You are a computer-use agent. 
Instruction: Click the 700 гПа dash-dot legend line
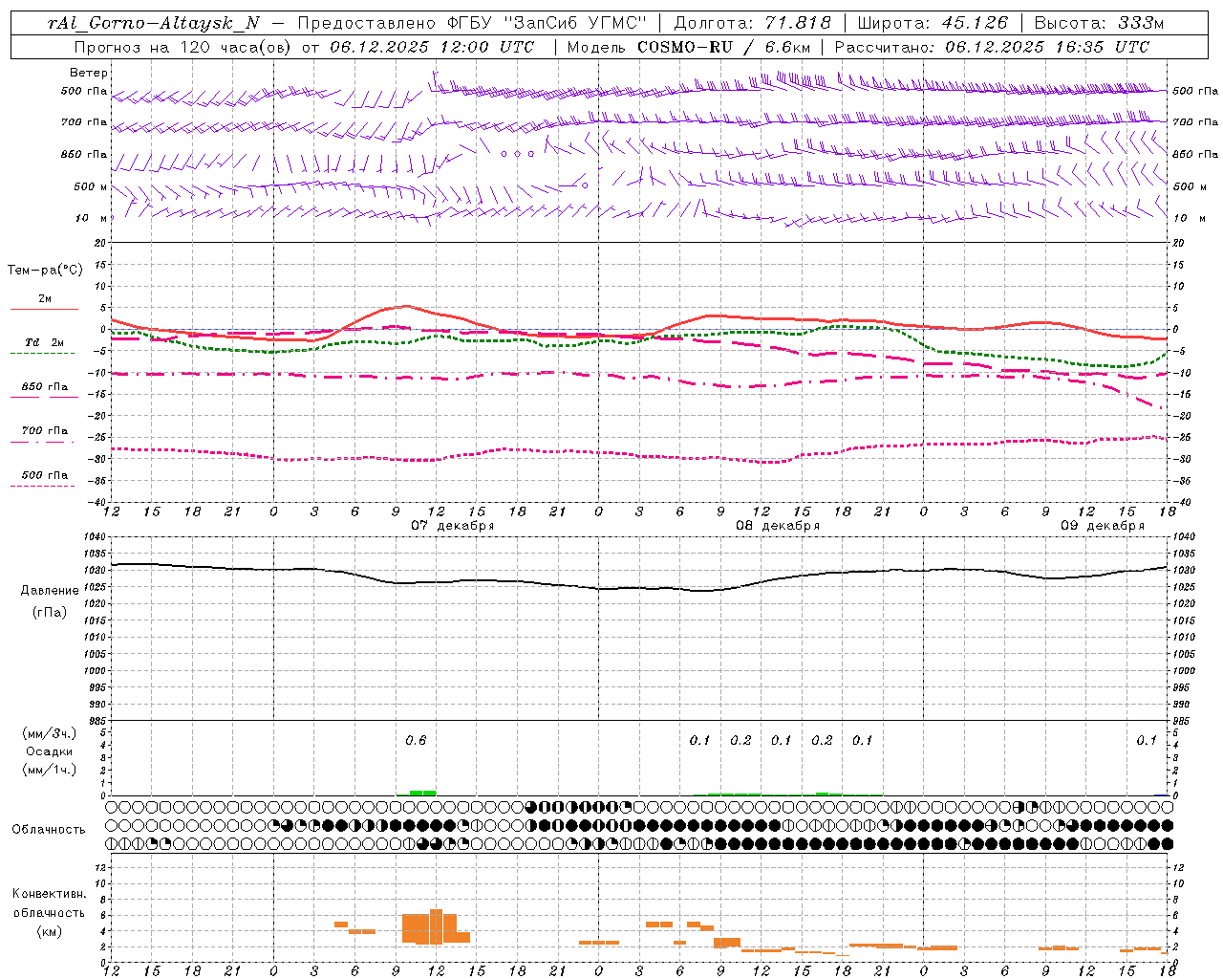pyautogui.click(x=42, y=442)
